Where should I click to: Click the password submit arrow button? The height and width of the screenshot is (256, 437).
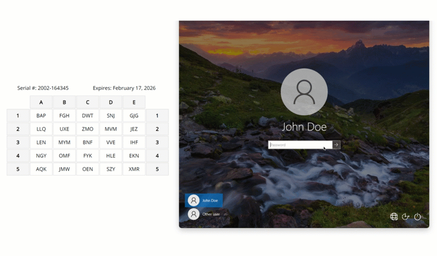[x=336, y=145]
